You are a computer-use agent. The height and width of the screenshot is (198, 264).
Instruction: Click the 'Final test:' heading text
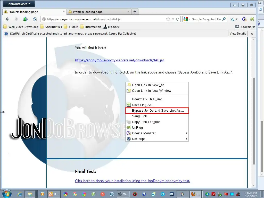coord(86,171)
